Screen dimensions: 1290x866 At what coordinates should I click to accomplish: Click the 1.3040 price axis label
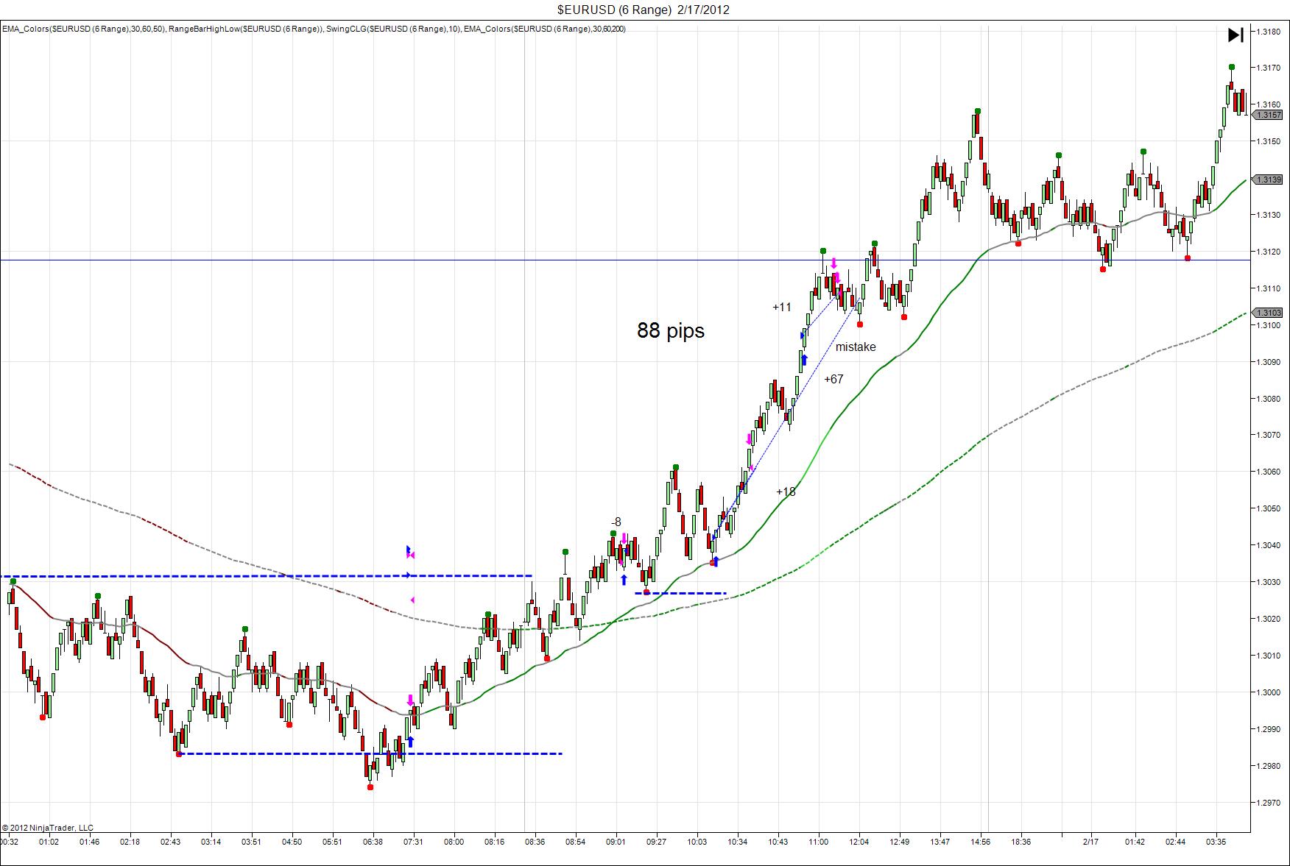point(1269,545)
